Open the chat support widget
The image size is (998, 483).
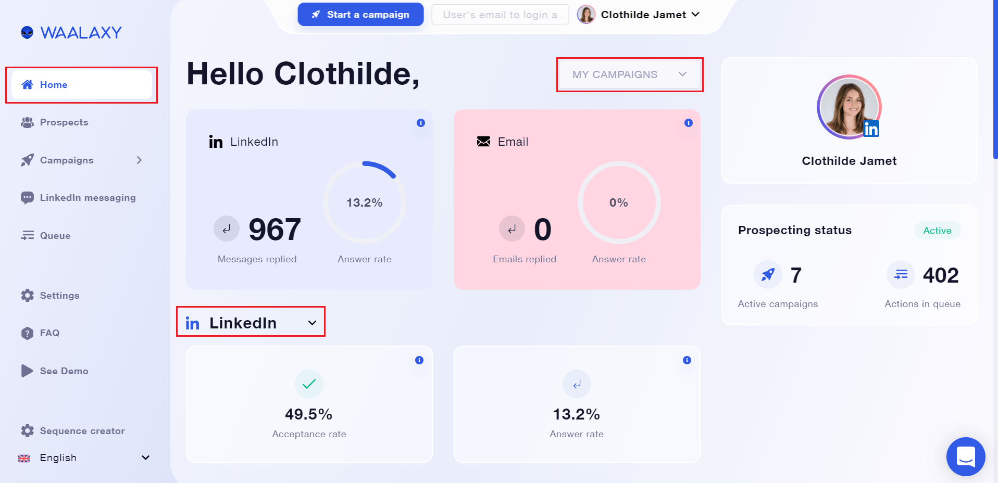[x=966, y=456]
